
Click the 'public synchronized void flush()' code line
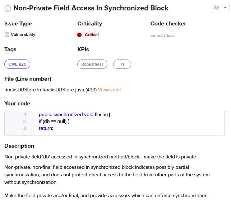[74, 115]
